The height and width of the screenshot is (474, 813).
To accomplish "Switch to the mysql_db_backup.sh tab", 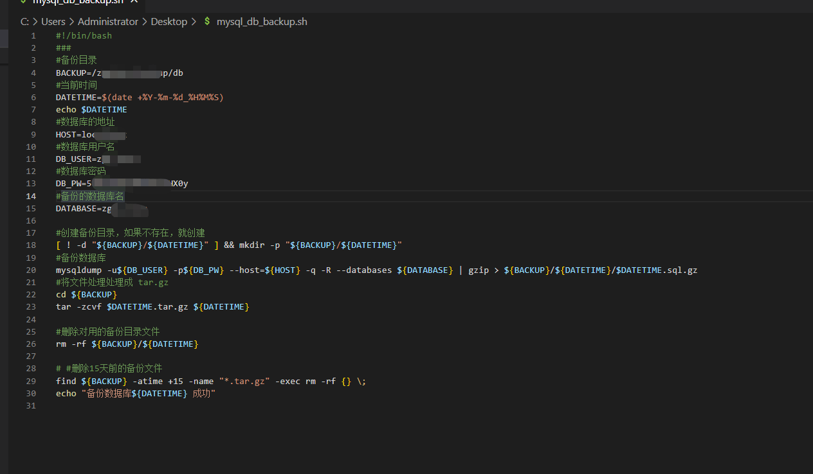I will point(77,2).
